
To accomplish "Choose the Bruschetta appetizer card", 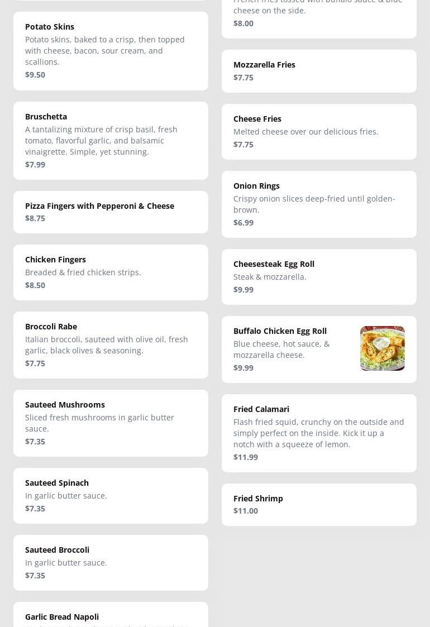I will 111,140.
